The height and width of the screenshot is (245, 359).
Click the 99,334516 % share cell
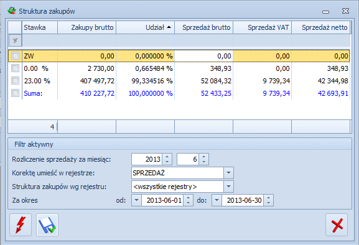[x=146, y=80]
